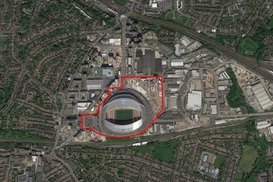Viewport: 273px width, 182px height.
Task: Select the large dark car park north of stadium
Action: tap(149, 61)
